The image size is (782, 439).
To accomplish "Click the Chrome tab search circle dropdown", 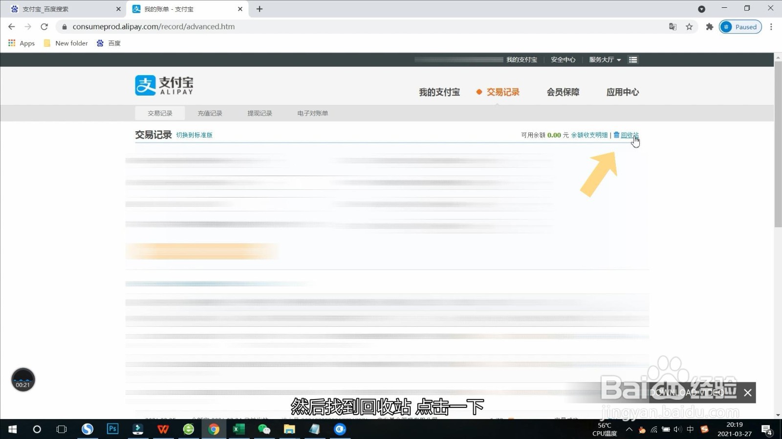I will pos(701,9).
